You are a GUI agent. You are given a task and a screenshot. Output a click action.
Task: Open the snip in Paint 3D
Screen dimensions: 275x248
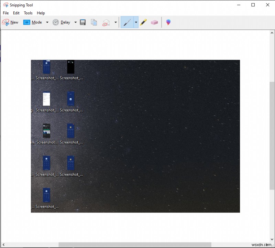168,22
